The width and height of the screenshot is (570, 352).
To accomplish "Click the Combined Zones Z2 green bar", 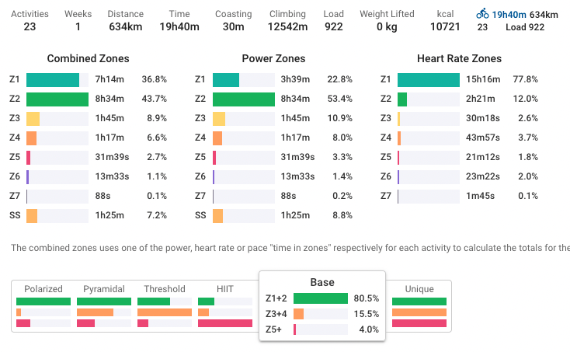I will (x=57, y=99).
